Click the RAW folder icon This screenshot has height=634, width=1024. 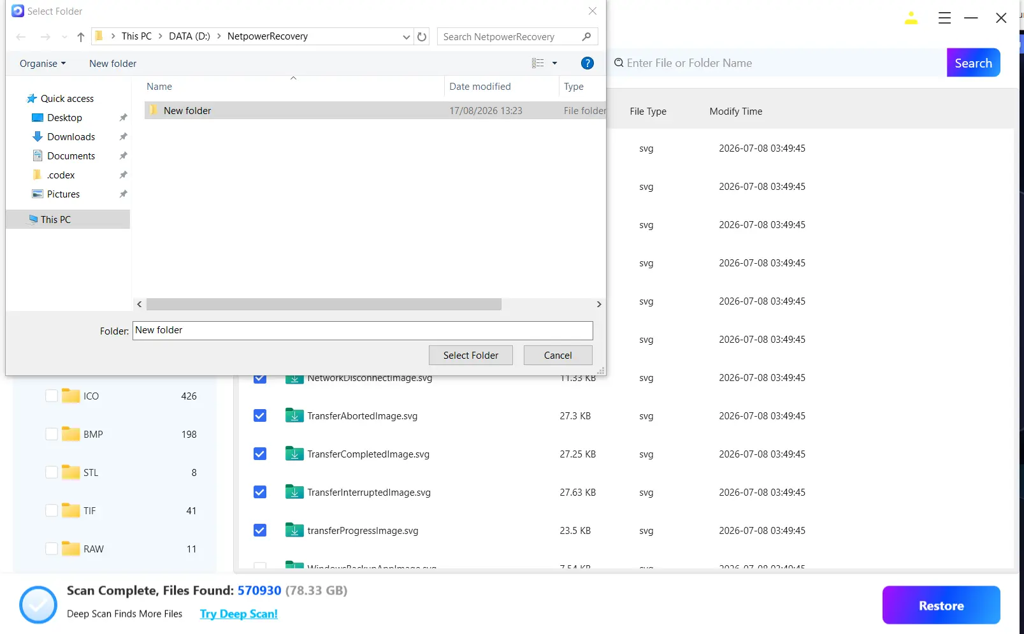(71, 549)
